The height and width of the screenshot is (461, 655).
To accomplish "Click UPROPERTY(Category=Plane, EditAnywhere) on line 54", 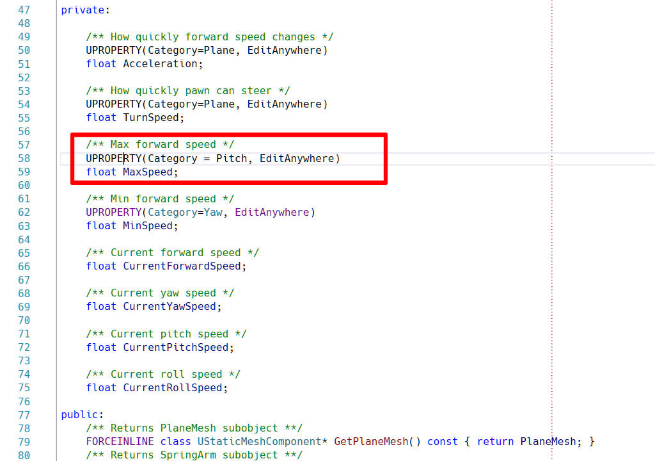I will click(x=207, y=104).
